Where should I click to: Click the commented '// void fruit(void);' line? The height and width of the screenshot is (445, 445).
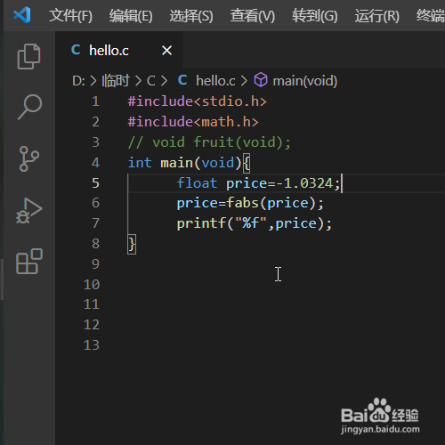click(x=209, y=142)
